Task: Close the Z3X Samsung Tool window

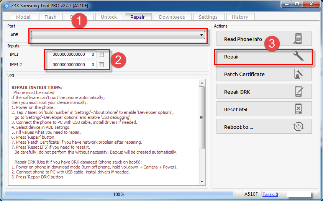Action: tap(311, 4)
